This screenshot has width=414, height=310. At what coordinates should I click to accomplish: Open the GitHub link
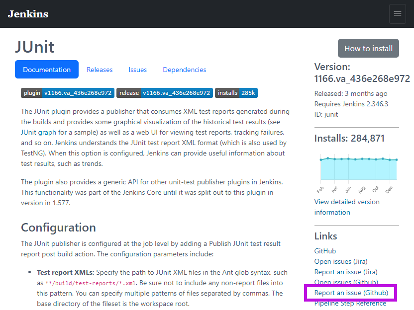click(325, 251)
